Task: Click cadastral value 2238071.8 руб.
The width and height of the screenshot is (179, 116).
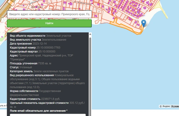Action: (x=50, y=99)
